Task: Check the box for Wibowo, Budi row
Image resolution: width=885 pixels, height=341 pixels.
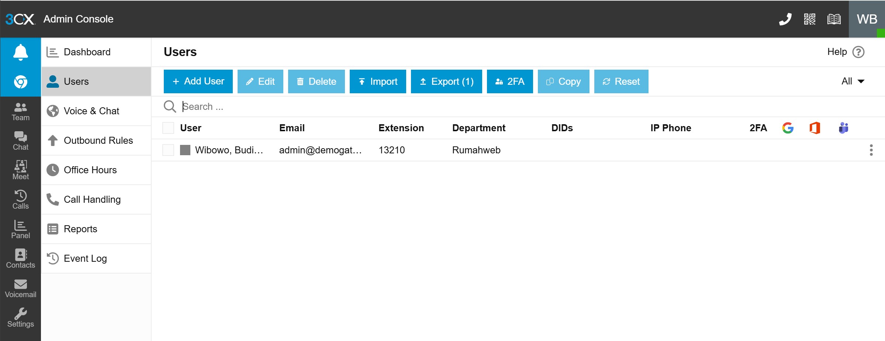Action: (x=168, y=150)
